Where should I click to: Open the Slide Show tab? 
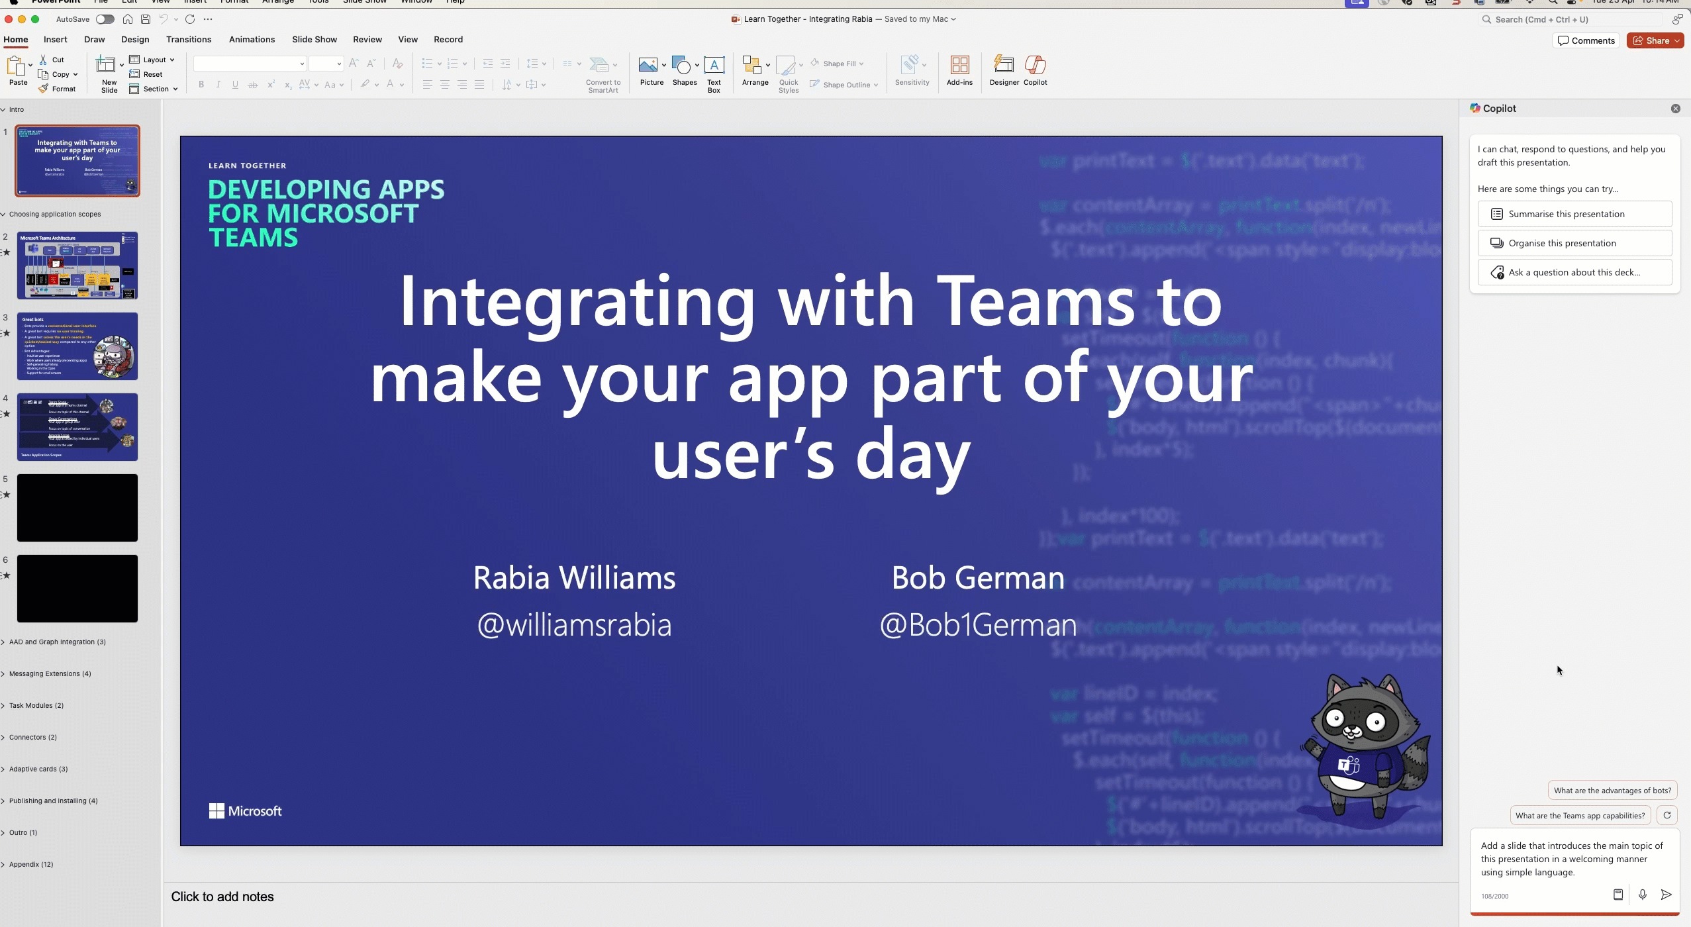(x=314, y=40)
